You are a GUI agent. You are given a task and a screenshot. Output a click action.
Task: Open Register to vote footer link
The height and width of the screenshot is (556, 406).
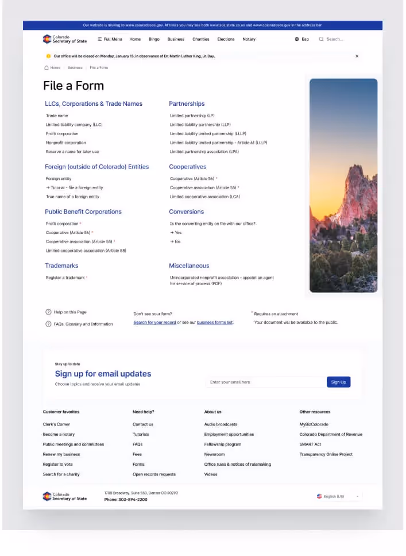click(x=58, y=464)
